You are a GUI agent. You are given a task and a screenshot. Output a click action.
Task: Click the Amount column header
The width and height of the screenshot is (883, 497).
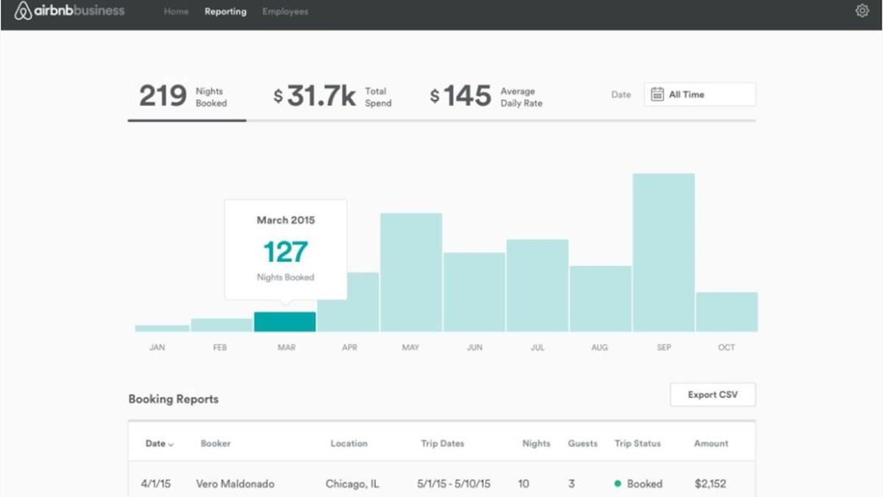[711, 443]
